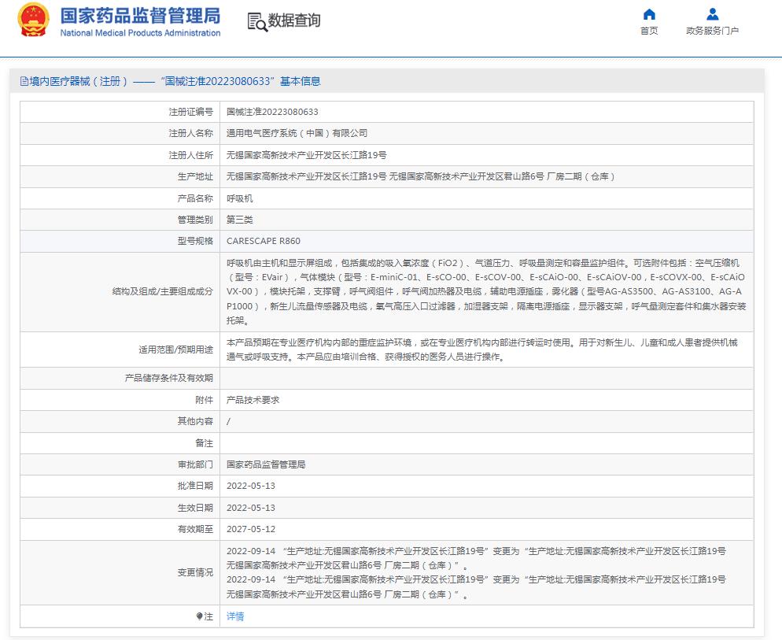This screenshot has height=640, width=782.
Task: Click the model value CARESCAPE R860
Action: click(x=263, y=242)
